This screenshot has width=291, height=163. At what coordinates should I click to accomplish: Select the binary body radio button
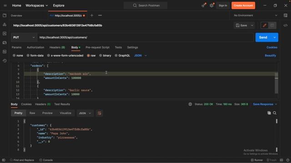tap(100, 55)
